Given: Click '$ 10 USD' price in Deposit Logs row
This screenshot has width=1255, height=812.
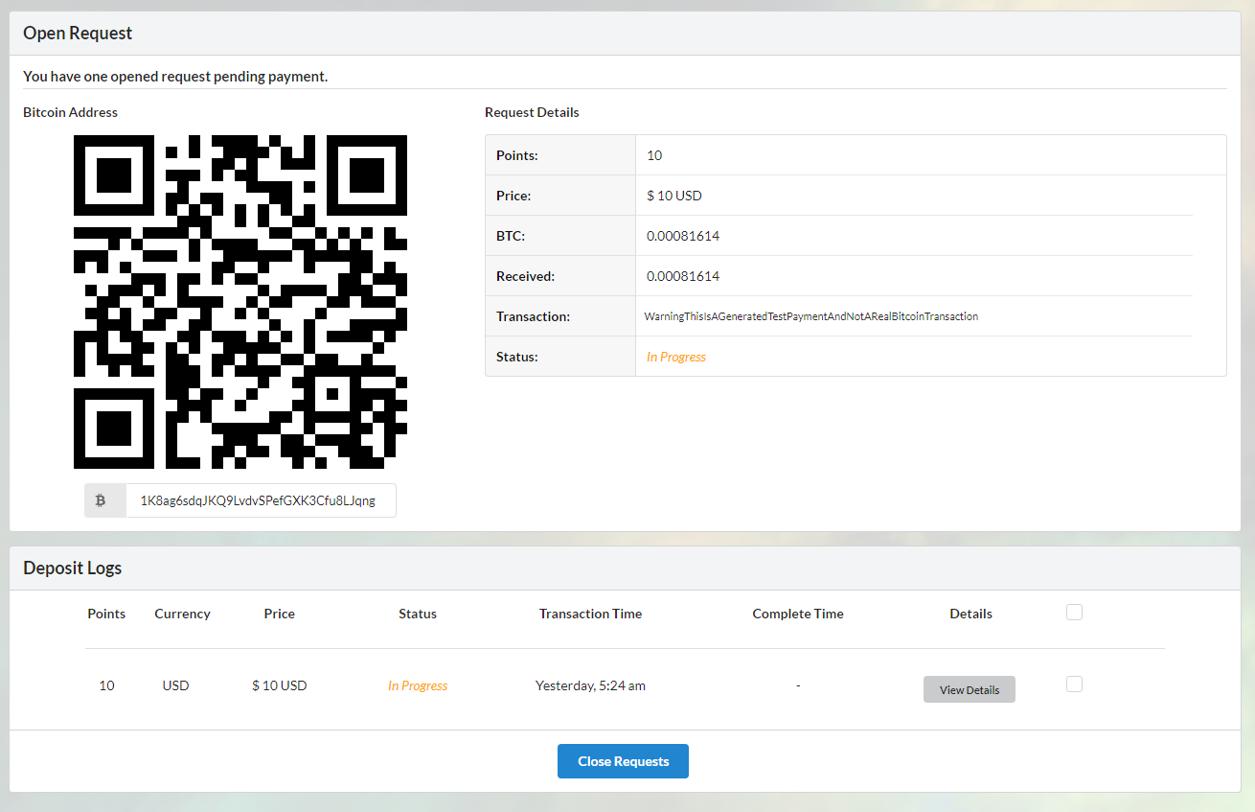Looking at the screenshot, I should click(280, 685).
